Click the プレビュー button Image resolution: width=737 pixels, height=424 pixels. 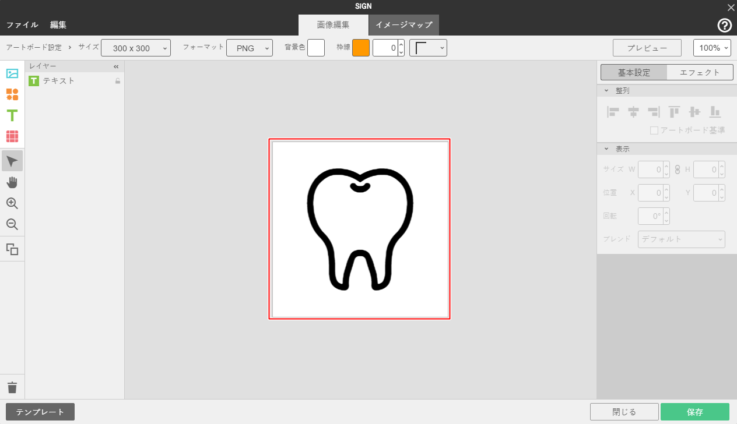pyautogui.click(x=647, y=48)
